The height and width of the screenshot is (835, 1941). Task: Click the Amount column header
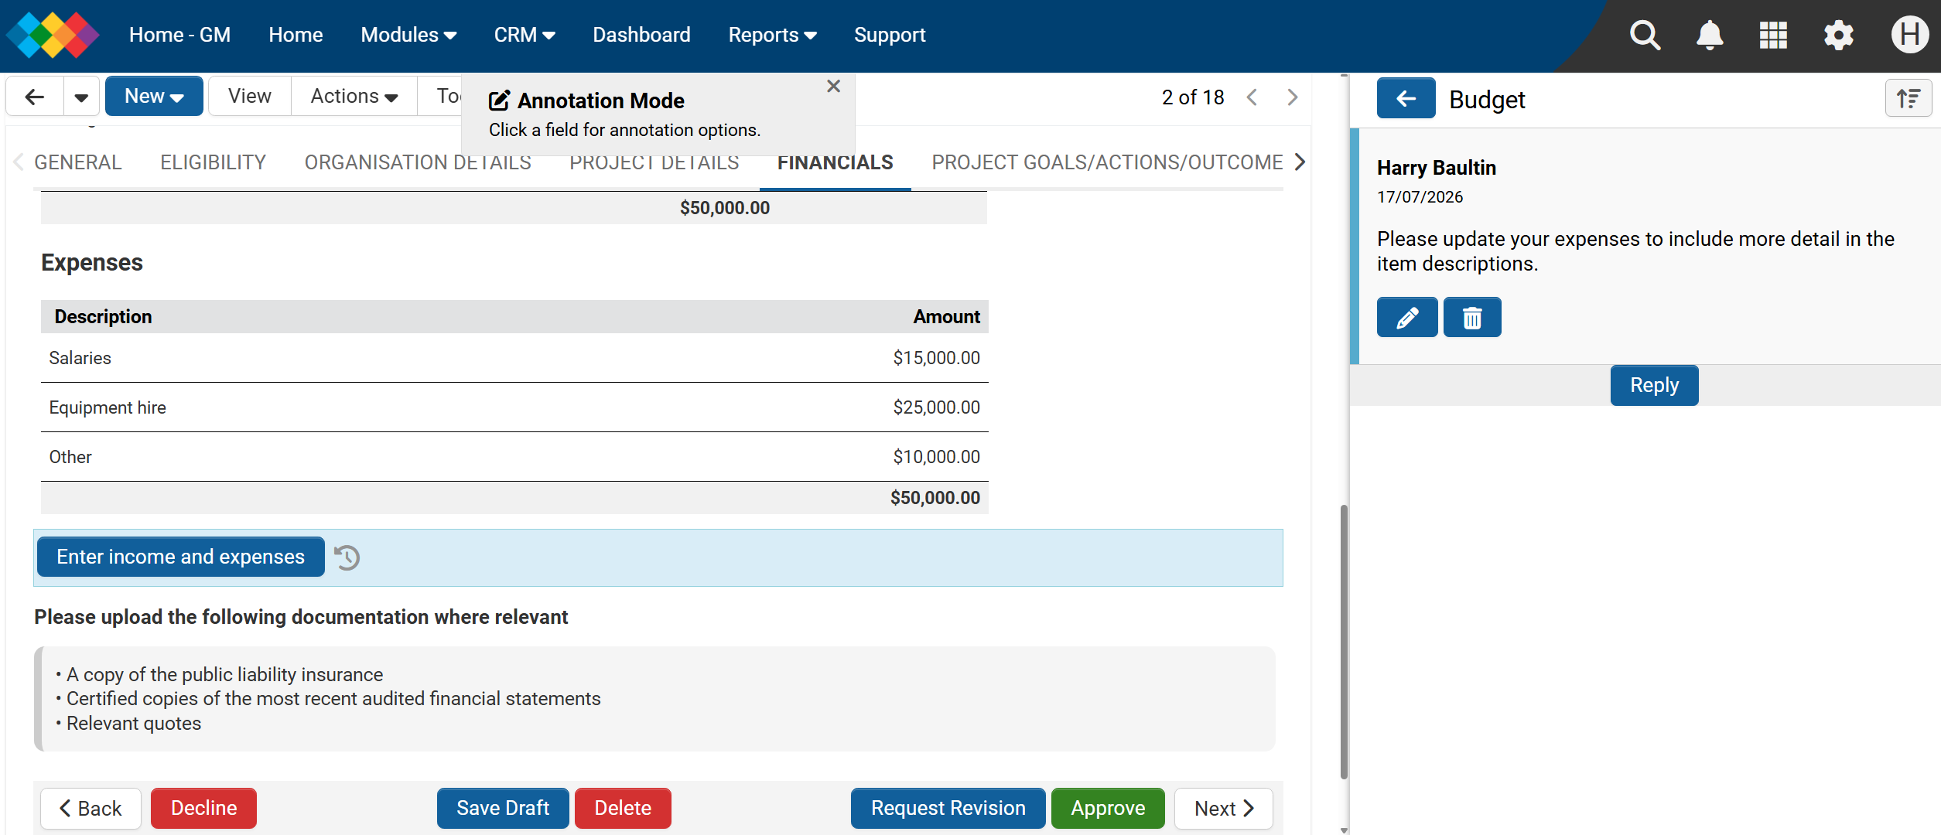946,317
